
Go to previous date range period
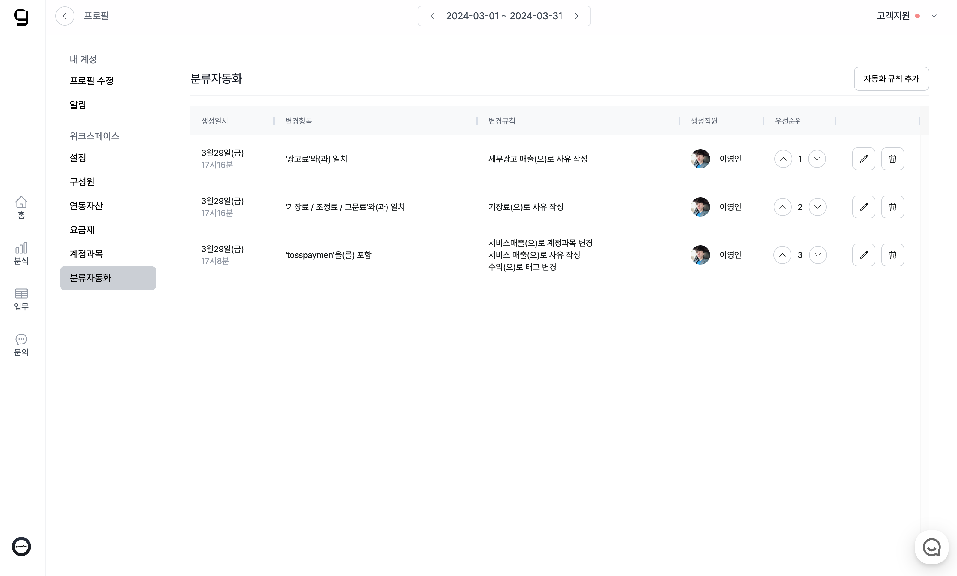[x=432, y=16]
